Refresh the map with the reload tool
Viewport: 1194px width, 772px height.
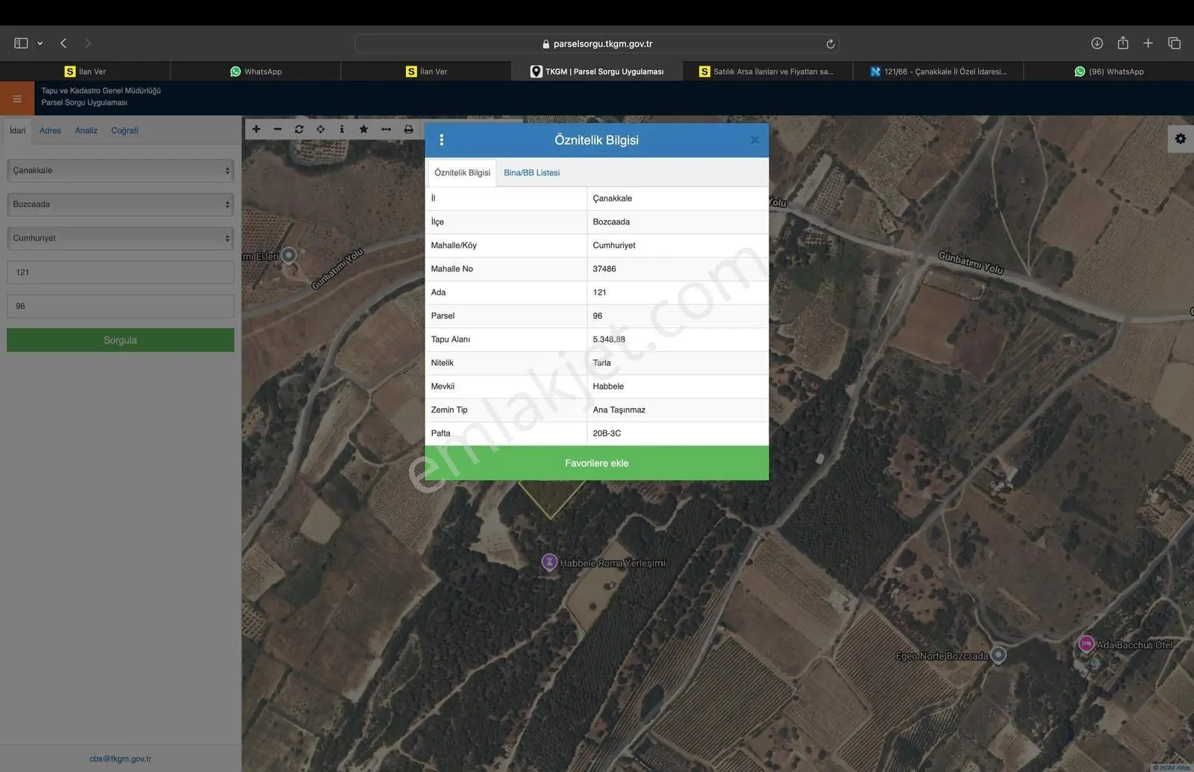tap(299, 129)
